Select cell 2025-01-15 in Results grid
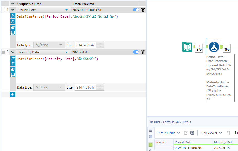The image size is (238, 151). 225,148
